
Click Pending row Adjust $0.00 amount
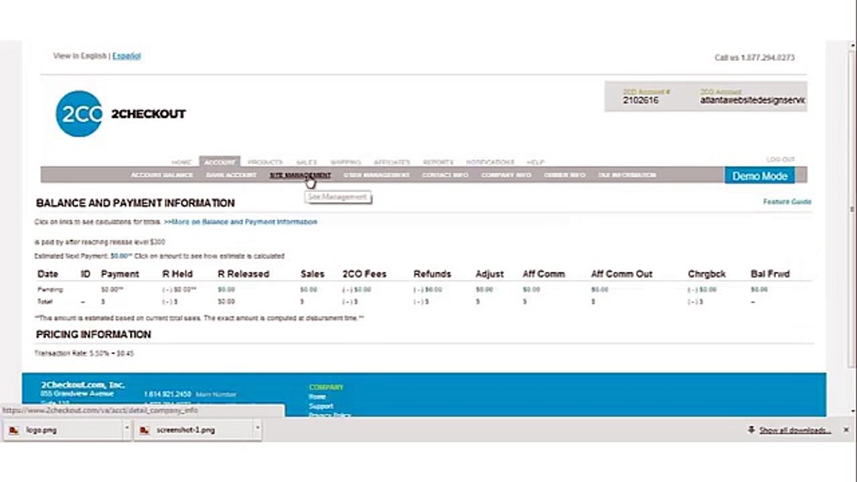pos(484,290)
